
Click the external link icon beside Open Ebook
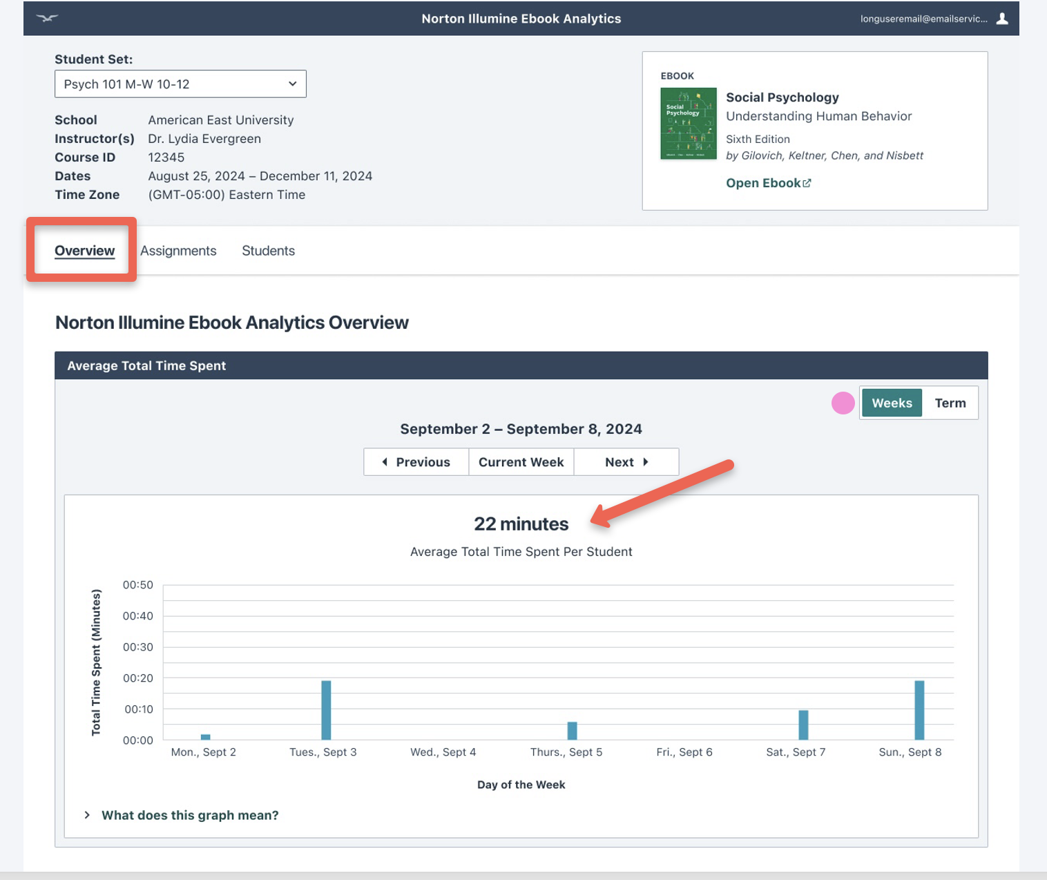tap(807, 183)
